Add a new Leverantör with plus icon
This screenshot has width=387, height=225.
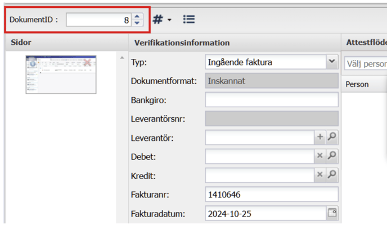coord(320,137)
